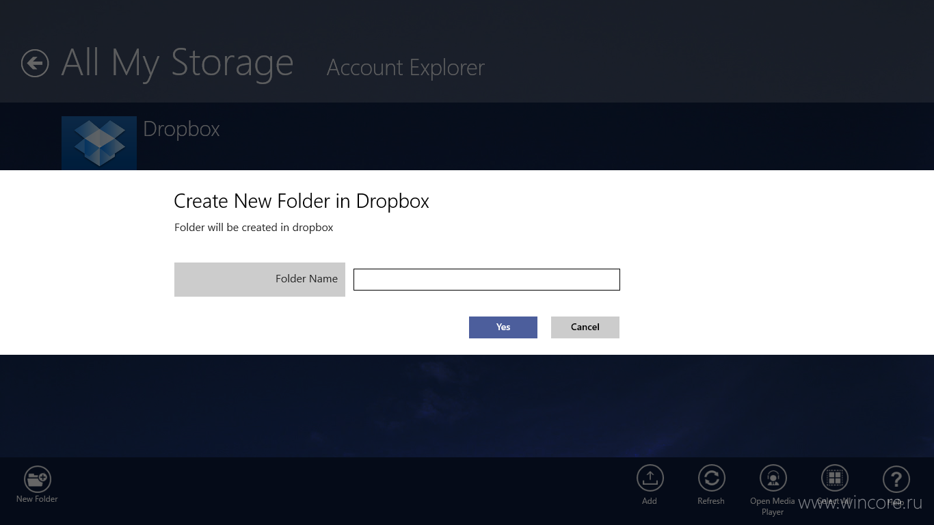This screenshot has height=525, width=934.
Task: Confirm folder creation with Yes
Action: pyautogui.click(x=503, y=327)
